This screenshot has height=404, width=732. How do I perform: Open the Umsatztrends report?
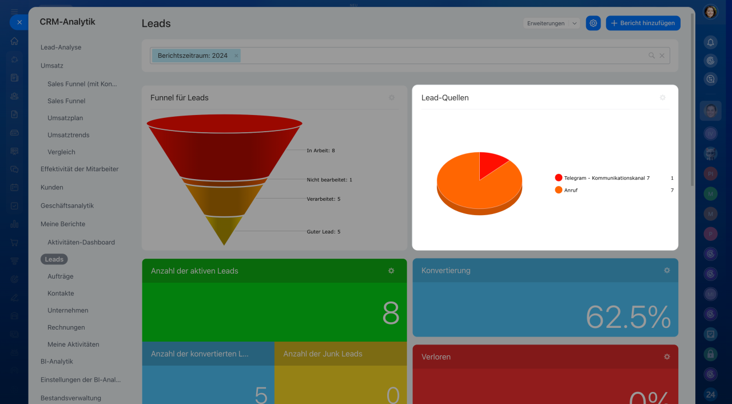pyautogui.click(x=69, y=135)
